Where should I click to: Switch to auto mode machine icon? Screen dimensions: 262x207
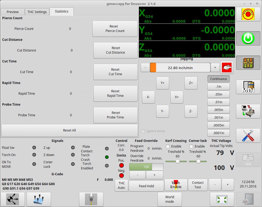(x=248, y=111)
